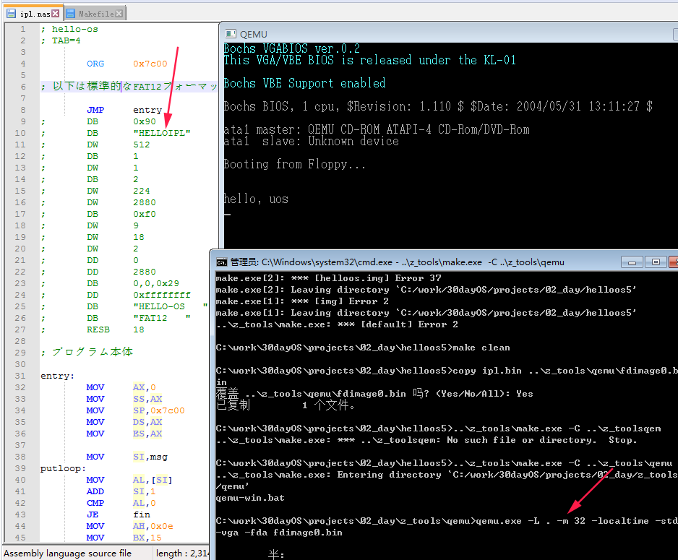Click the Japanese FAT12 comment on line 6
This screenshot has width=678, height=560.
point(129,87)
